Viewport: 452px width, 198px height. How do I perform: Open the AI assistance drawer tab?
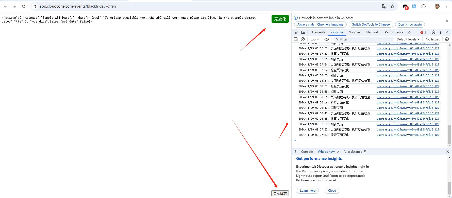pos(355,152)
